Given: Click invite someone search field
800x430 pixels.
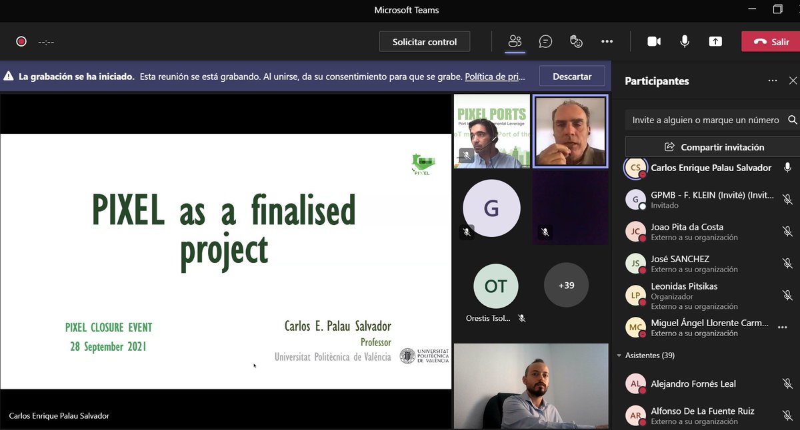Looking at the screenshot, I should coord(712,120).
